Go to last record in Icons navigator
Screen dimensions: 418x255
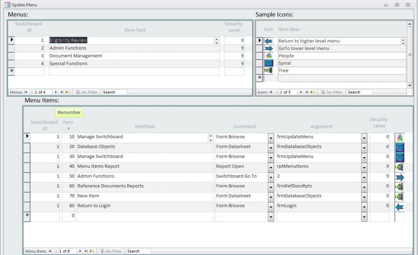(307, 92)
